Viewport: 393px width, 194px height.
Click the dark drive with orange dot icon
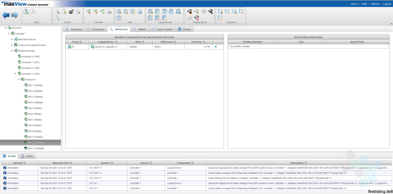pyautogui.click(x=189, y=12)
